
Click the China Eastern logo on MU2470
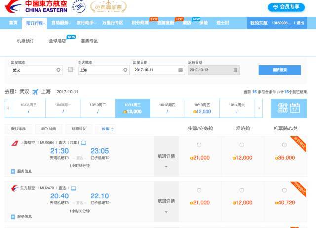(15, 188)
